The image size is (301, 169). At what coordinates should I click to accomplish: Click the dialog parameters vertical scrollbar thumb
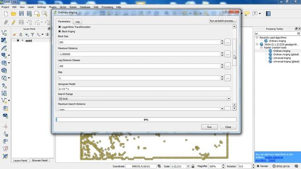click(x=234, y=52)
